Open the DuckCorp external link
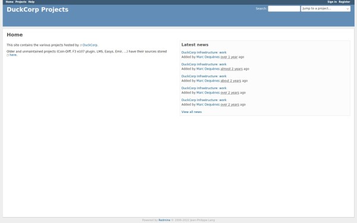The width and height of the screenshot is (357, 223). tap(90, 45)
